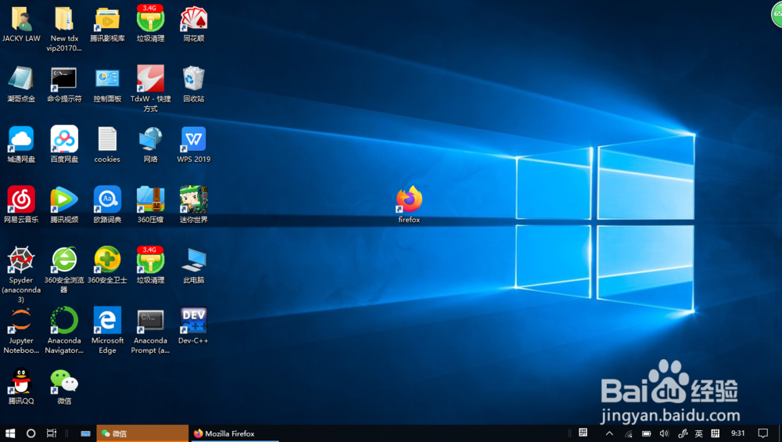The height and width of the screenshot is (442, 782).
Task: Select the 微信 WeChat desktop icon
Action: (x=64, y=381)
